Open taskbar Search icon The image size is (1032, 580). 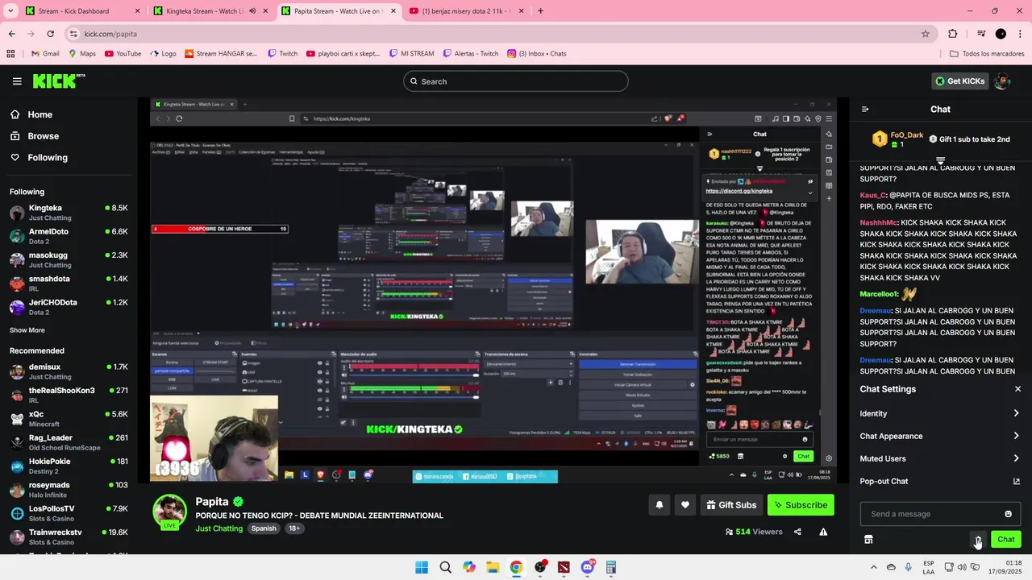point(445,567)
